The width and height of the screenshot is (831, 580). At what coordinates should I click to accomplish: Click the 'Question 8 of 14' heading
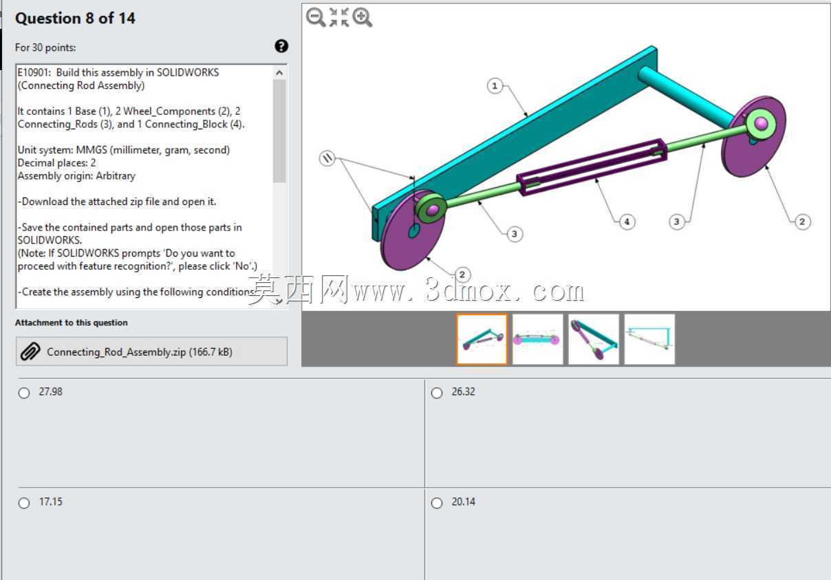pos(75,19)
